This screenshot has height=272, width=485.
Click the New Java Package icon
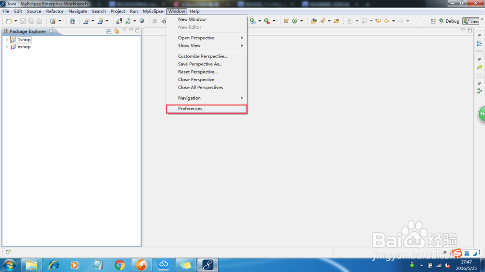286,21
